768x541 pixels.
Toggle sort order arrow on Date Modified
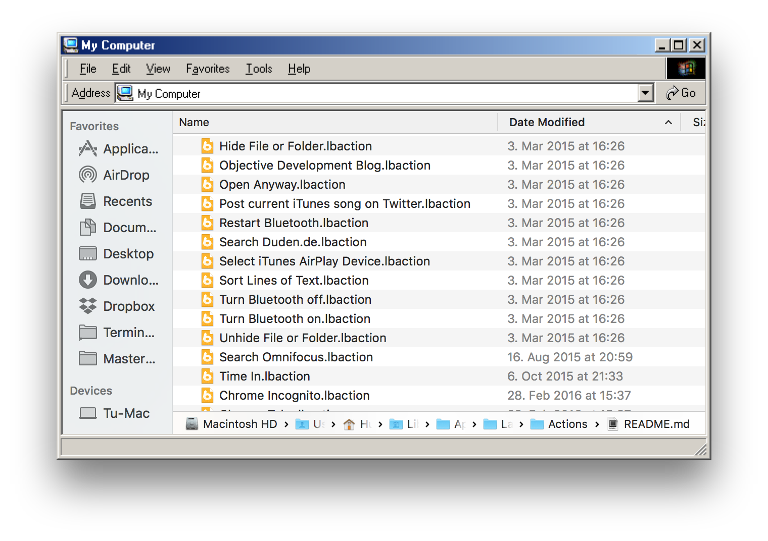(668, 122)
